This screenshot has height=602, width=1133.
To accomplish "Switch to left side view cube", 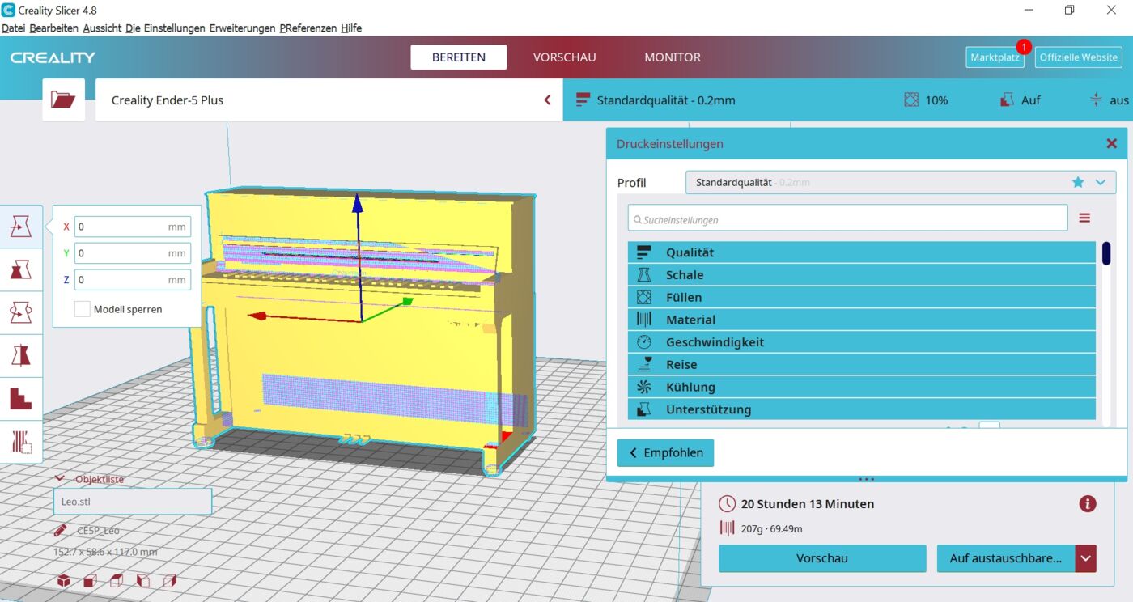I will (143, 580).
